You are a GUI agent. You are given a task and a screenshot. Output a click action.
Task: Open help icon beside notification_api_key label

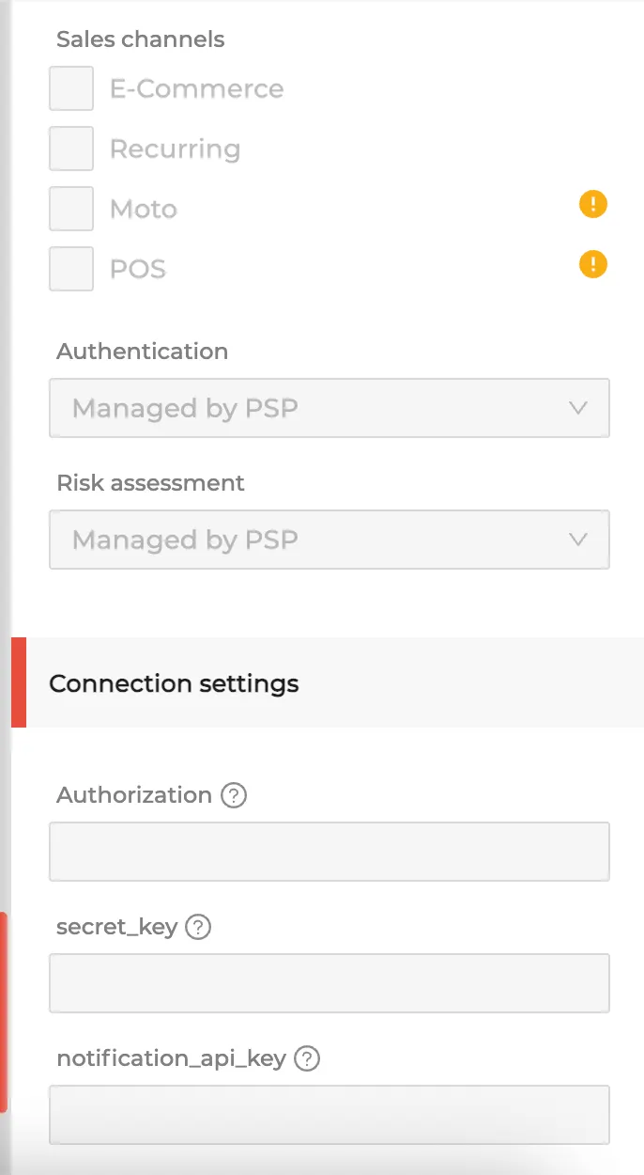point(307,1058)
